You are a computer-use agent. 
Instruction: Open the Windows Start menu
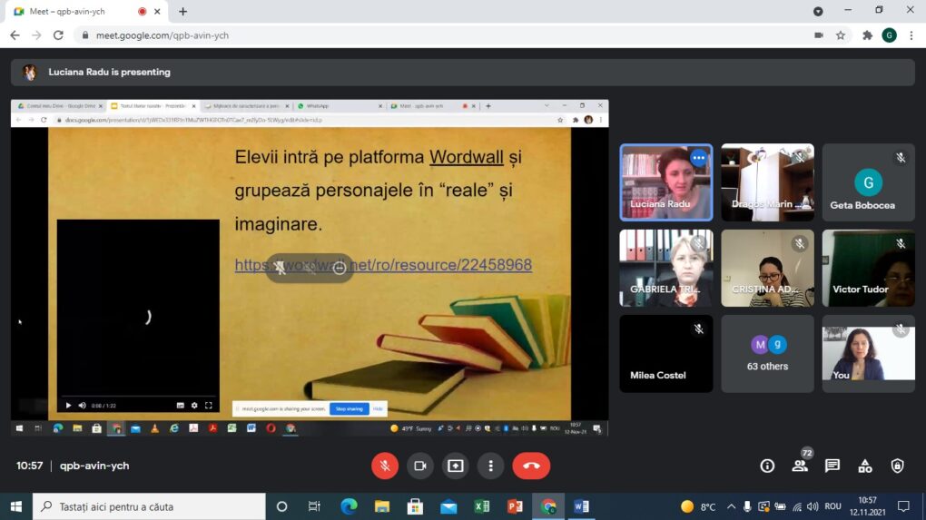(16, 506)
